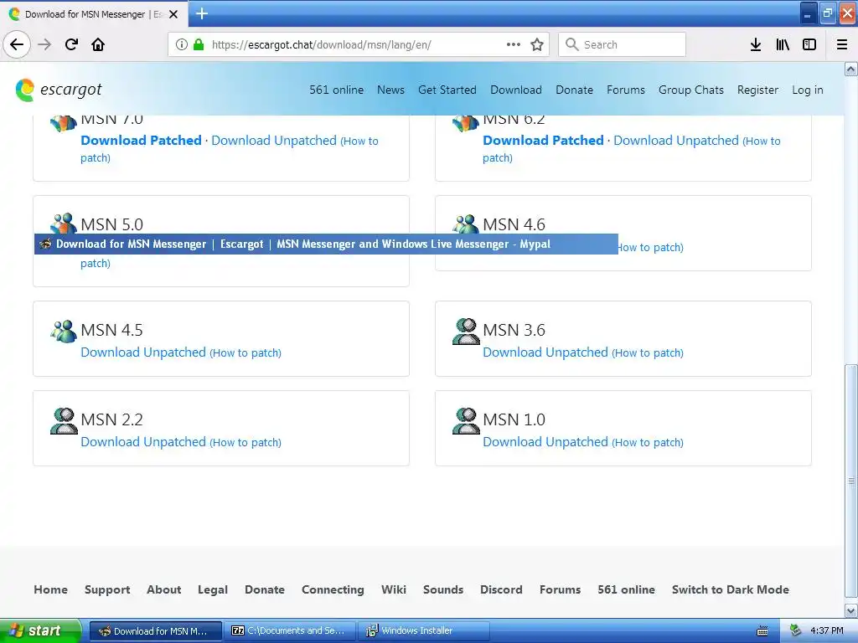The image size is (858, 643).
Task: Close the Download for MSN Messenger tab
Action: point(173,14)
